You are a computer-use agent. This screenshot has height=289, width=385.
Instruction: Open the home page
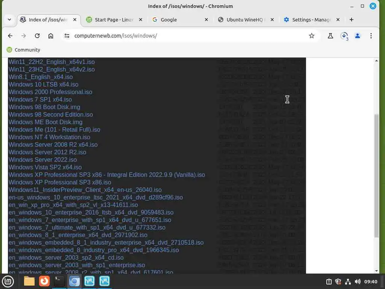click(51, 36)
